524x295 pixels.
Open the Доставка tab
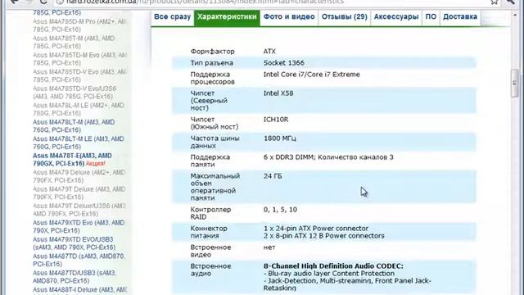(x=460, y=16)
